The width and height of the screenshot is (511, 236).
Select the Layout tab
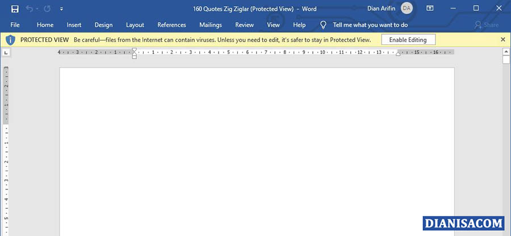pyautogui.click(x=135, y=25)
